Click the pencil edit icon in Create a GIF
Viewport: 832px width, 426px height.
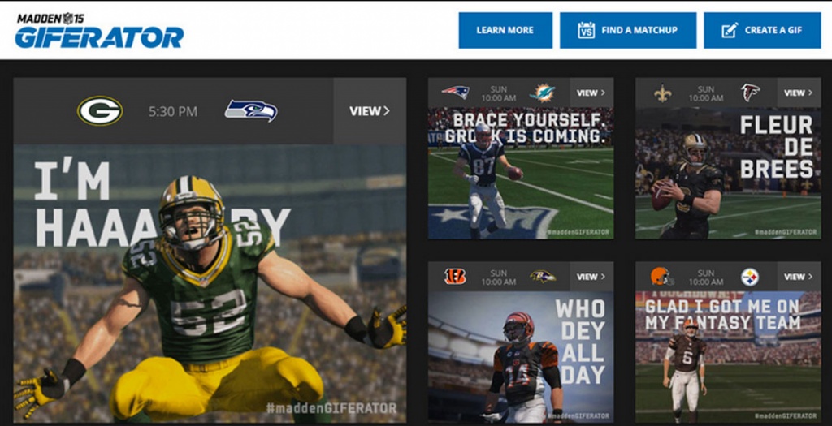pyautogui.click(x=730, y=30)
